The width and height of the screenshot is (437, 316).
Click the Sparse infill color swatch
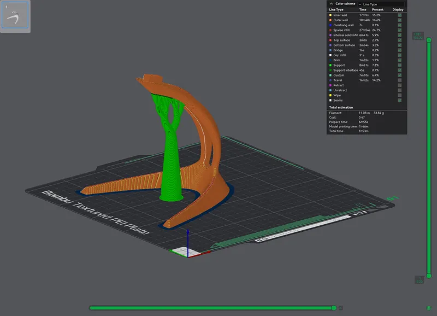pos(330,30)
